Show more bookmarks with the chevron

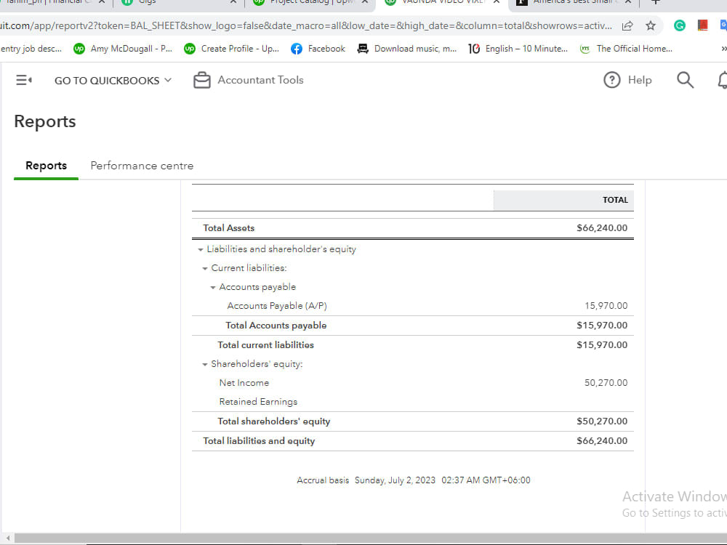723,49
